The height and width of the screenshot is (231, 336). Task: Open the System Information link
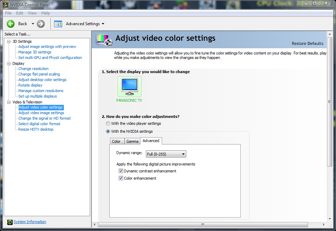[30, 222]
